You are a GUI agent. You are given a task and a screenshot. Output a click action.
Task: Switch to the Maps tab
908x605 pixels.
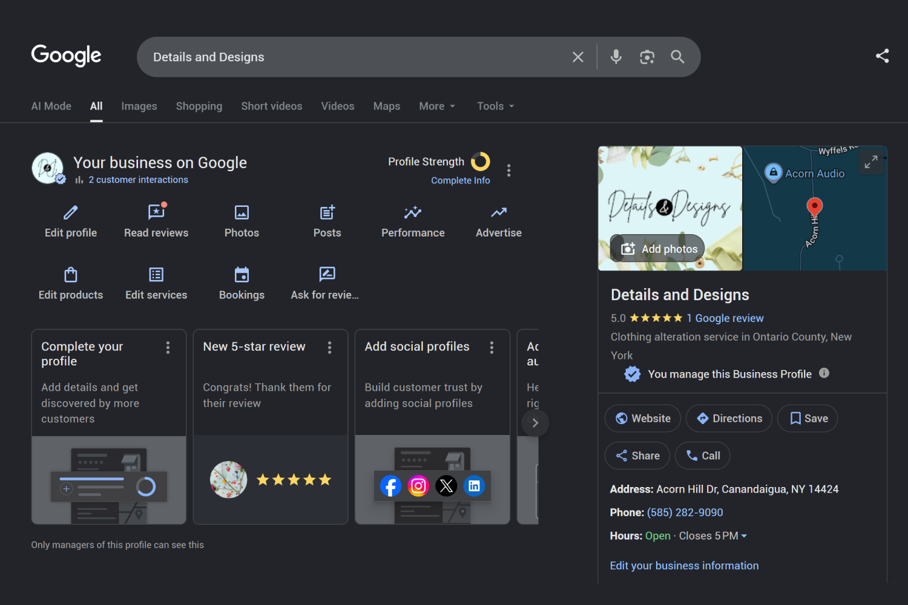(387, 106)
